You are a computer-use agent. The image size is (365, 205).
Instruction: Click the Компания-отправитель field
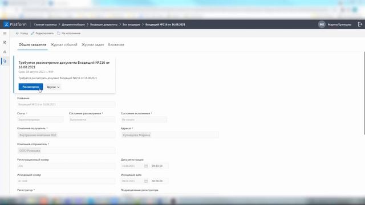pyautogui.click(x=66, y=150)
